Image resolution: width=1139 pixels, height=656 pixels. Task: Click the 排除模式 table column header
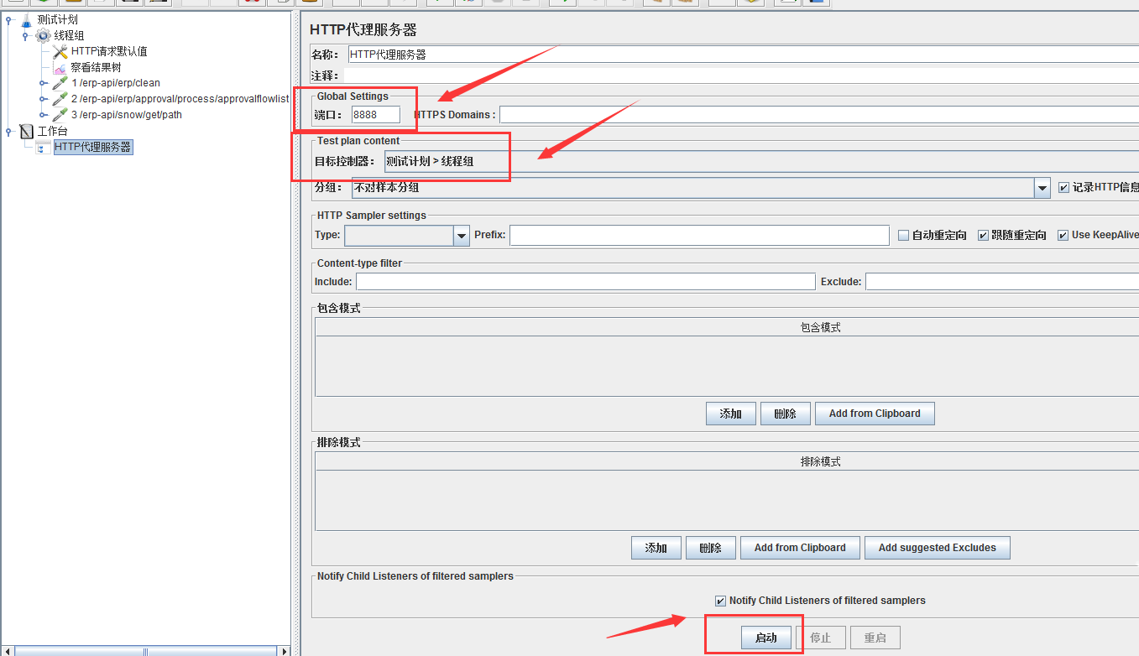point(727,462)
